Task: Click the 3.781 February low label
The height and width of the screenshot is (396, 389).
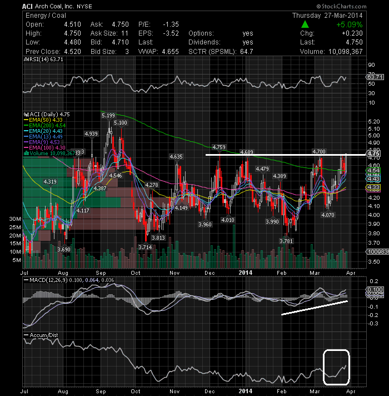Action: click(286, 241)
